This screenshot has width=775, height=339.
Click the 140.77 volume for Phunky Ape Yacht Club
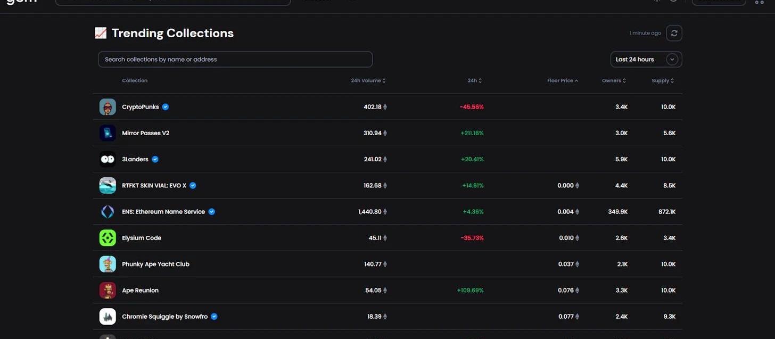pos(373,264)
